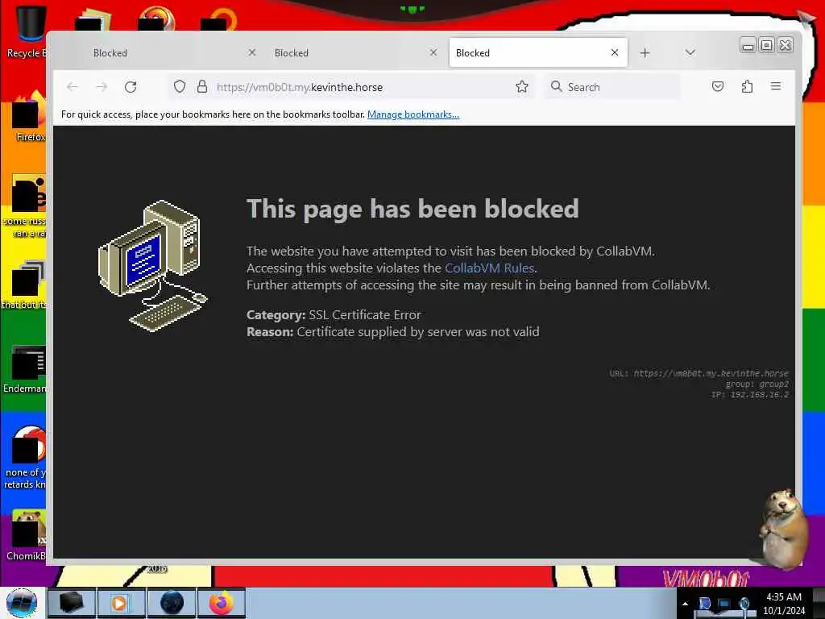Screen dimensions: 825x619
Task: Open Firefox from the taskbar
Action: pos(222,603)
